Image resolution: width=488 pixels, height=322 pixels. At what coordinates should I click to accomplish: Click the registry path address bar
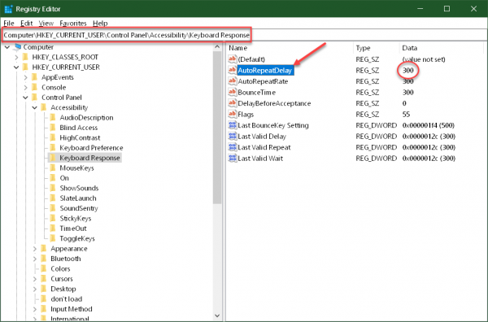pos(126,35)
